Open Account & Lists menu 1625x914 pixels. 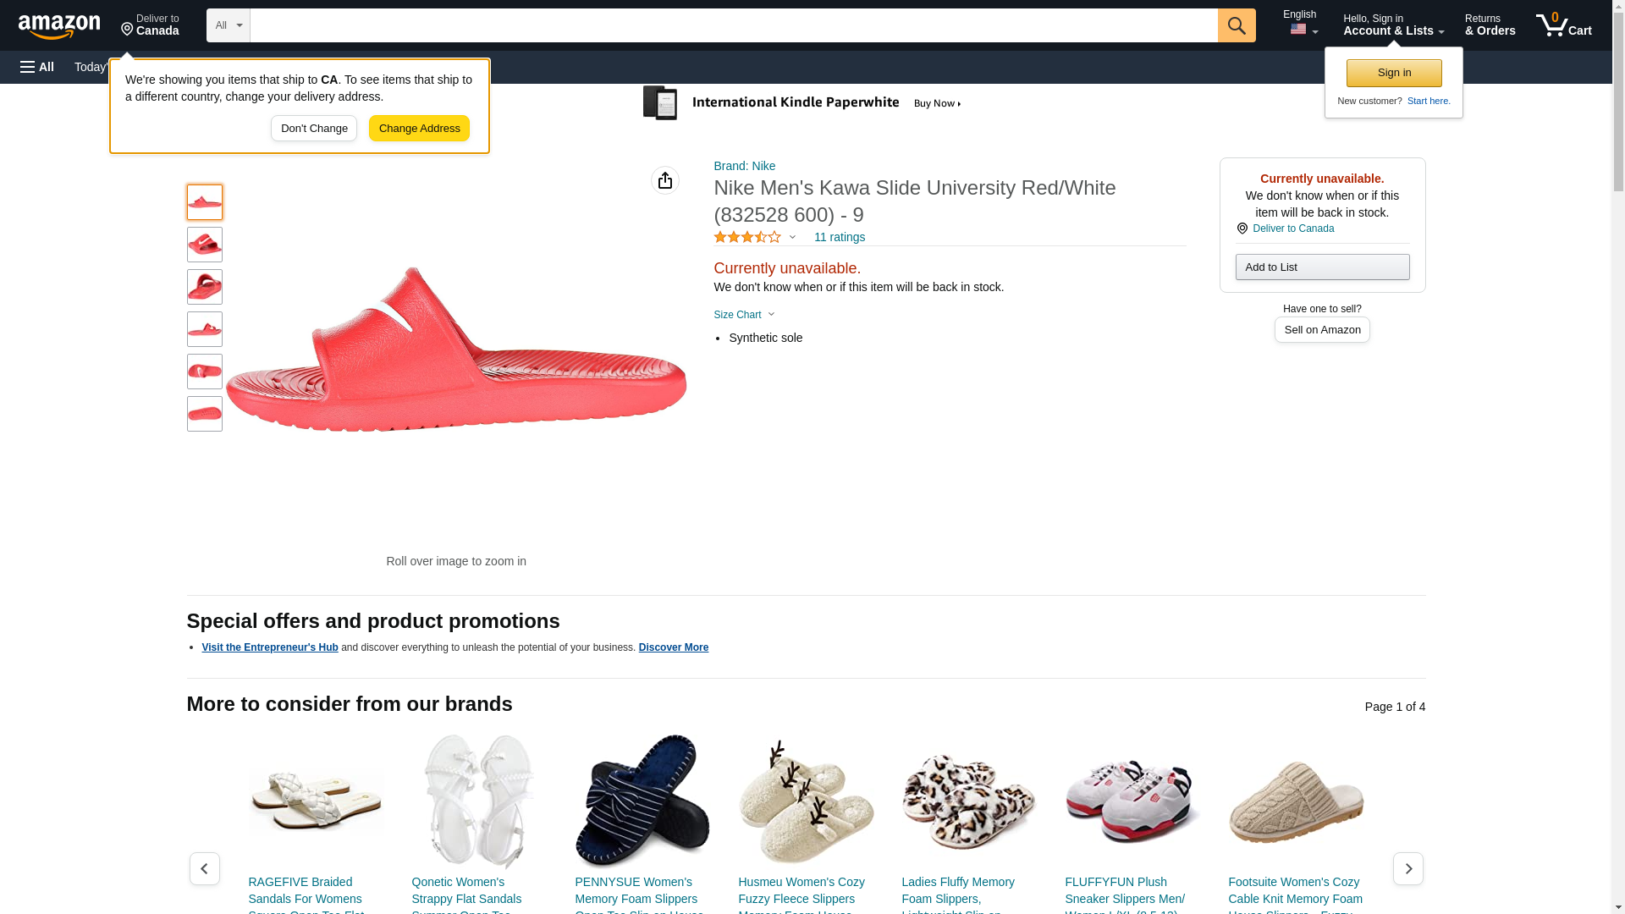(x=1393, y=25)
